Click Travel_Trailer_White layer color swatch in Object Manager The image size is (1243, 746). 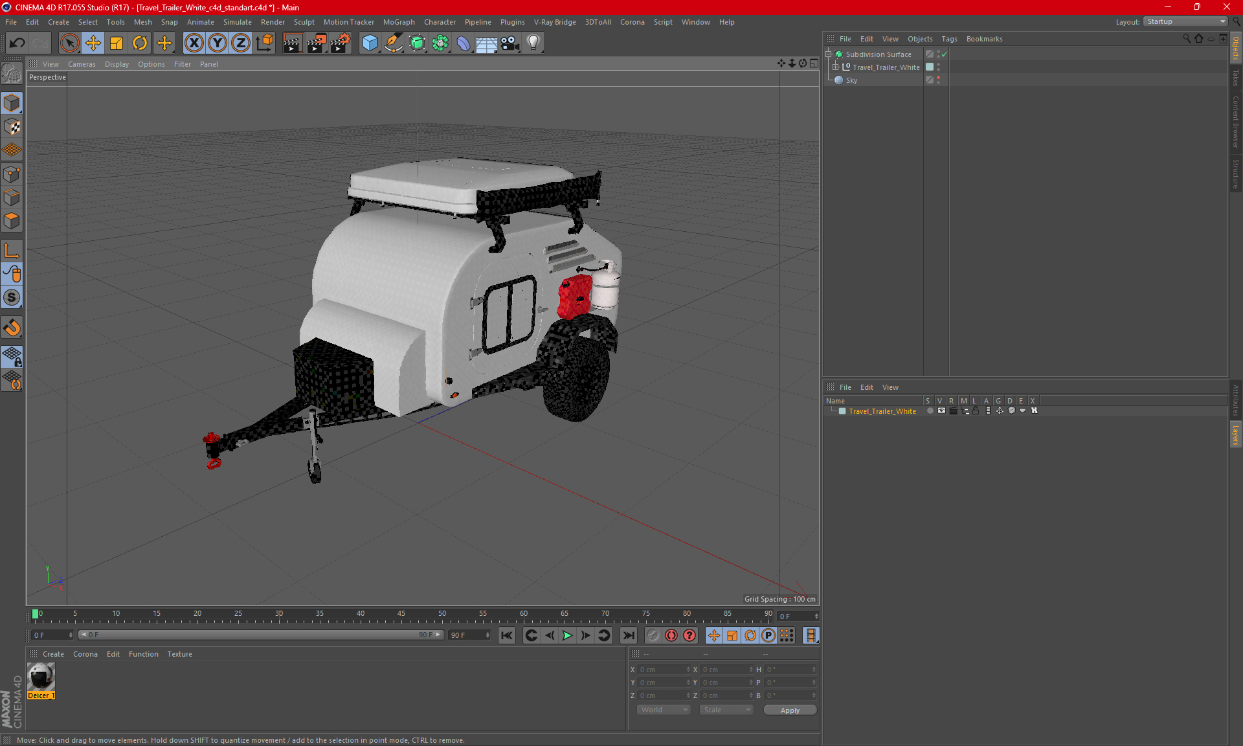(x=930, y=67)
